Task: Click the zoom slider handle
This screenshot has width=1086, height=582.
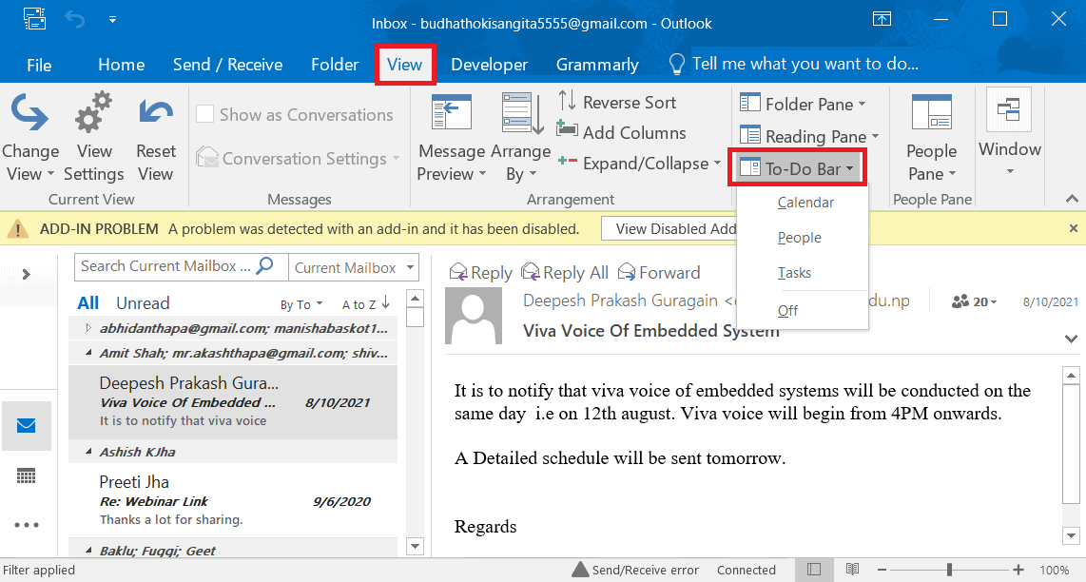Action: (x=950, y=570)
